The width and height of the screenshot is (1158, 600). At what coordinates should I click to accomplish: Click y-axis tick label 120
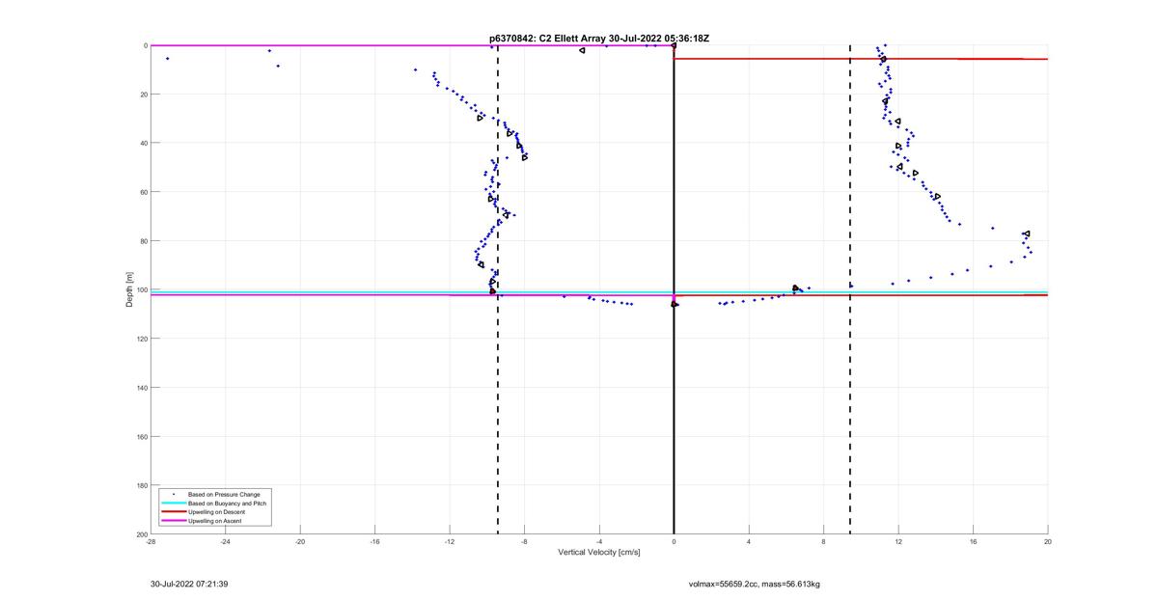[141, 339]
